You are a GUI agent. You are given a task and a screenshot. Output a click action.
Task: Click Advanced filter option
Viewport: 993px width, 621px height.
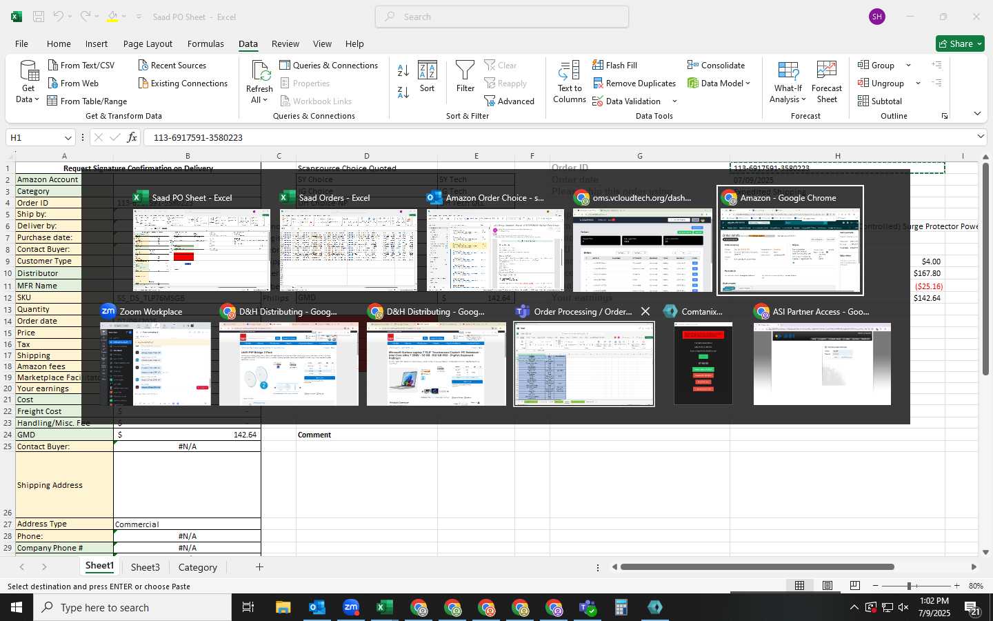509,101
